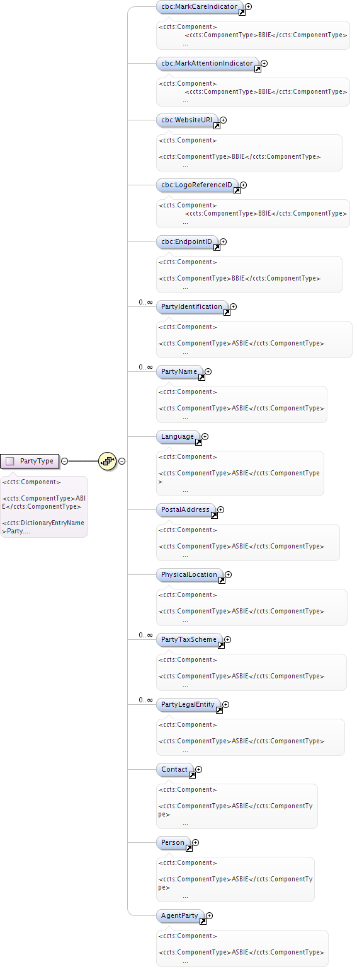This screenshot has width=357, height=969.
Task: Collapse the PartyType node
Action: click(x=65, y=461)
